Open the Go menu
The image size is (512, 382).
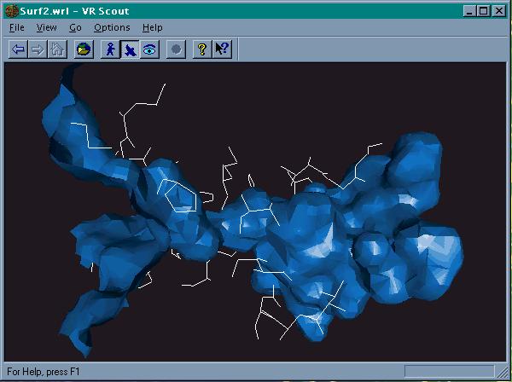[75, 28]
